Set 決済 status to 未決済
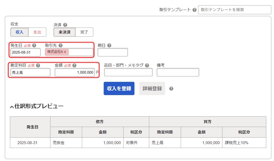 64,32
